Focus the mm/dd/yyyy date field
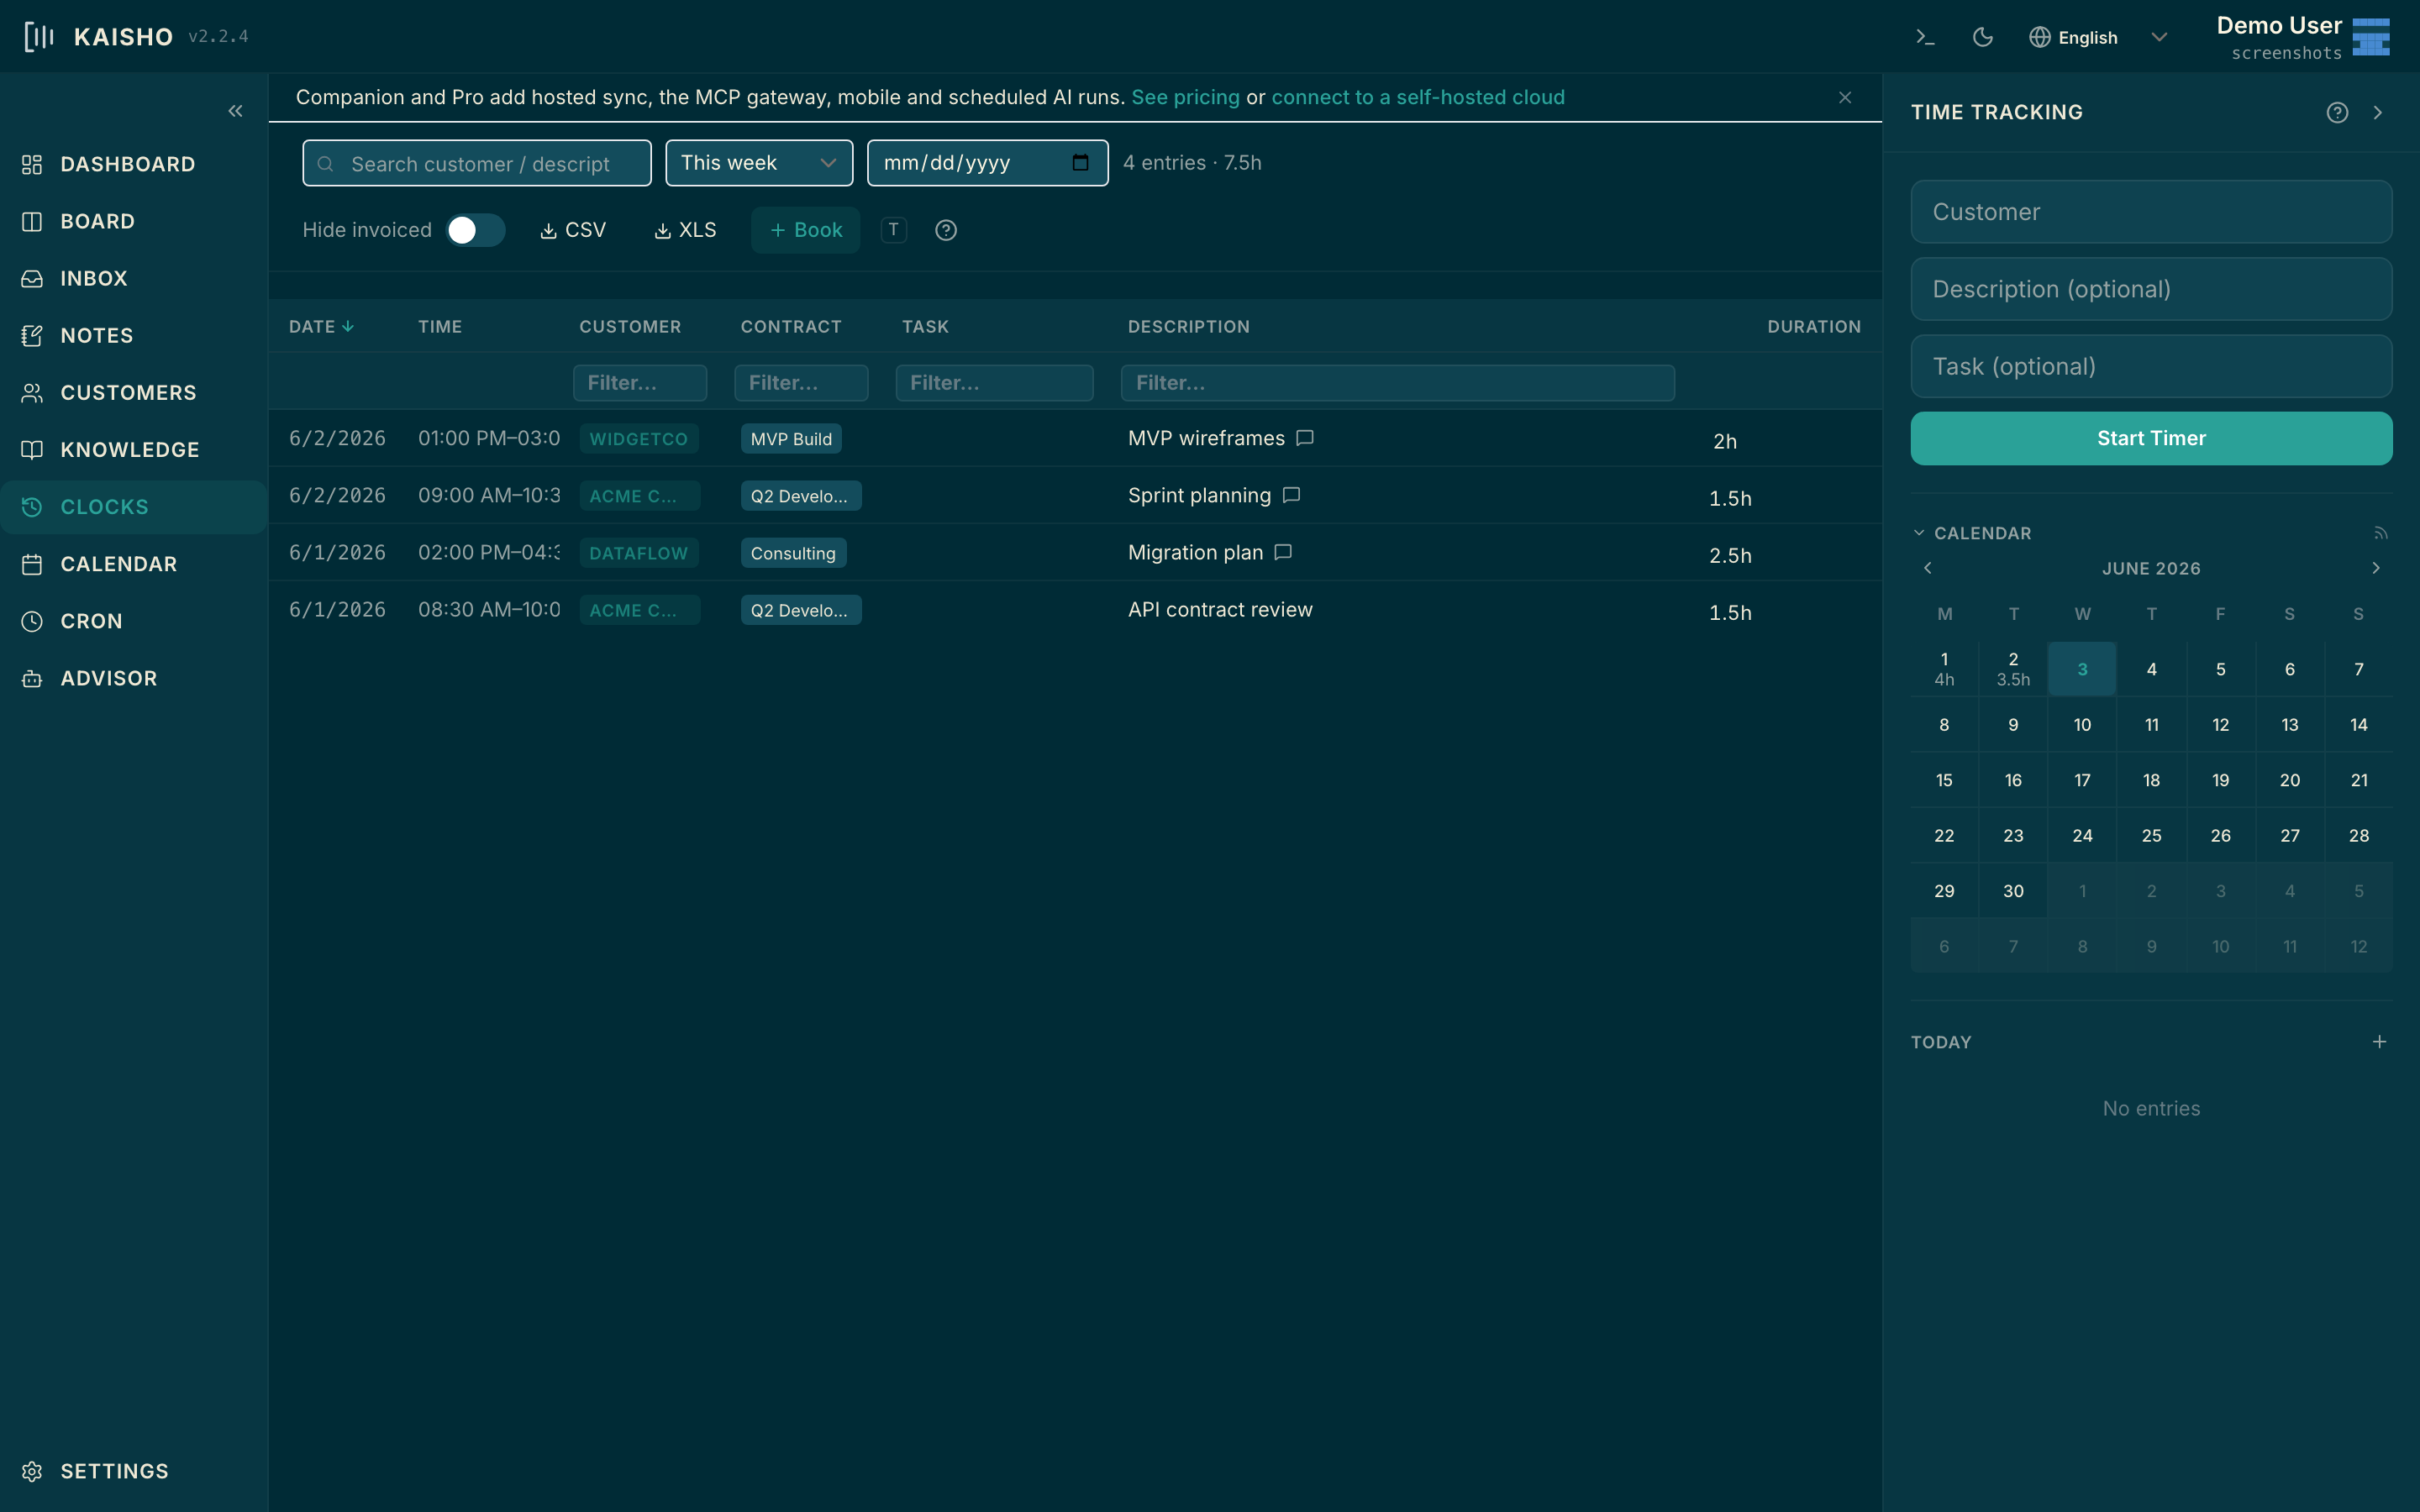The height and width of the screenshot is (1512, 2420). pyautogui.click(x=987, y=163)
